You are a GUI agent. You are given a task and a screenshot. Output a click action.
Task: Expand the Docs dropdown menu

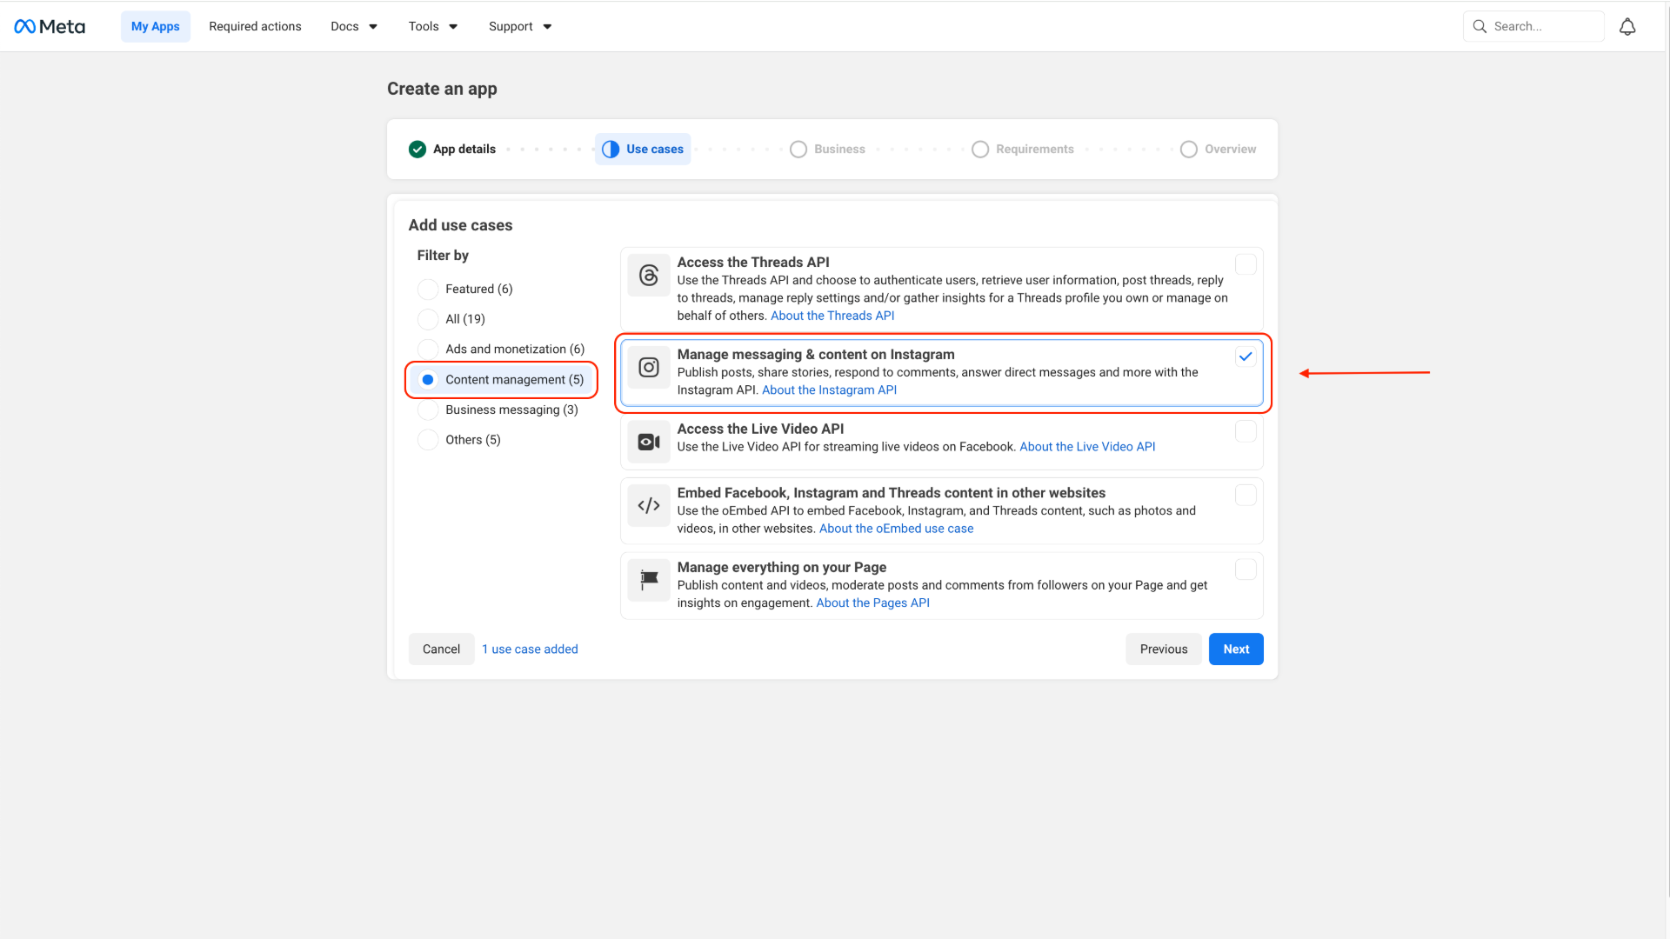(x=353, y=26)
